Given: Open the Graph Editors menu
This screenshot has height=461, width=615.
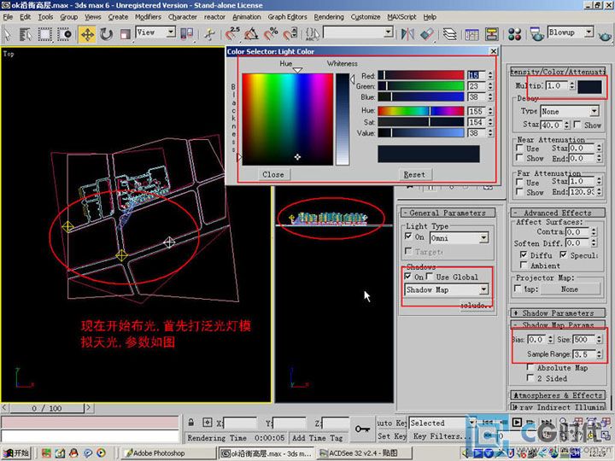Looking at the screenshot, I should click(287, 17).
